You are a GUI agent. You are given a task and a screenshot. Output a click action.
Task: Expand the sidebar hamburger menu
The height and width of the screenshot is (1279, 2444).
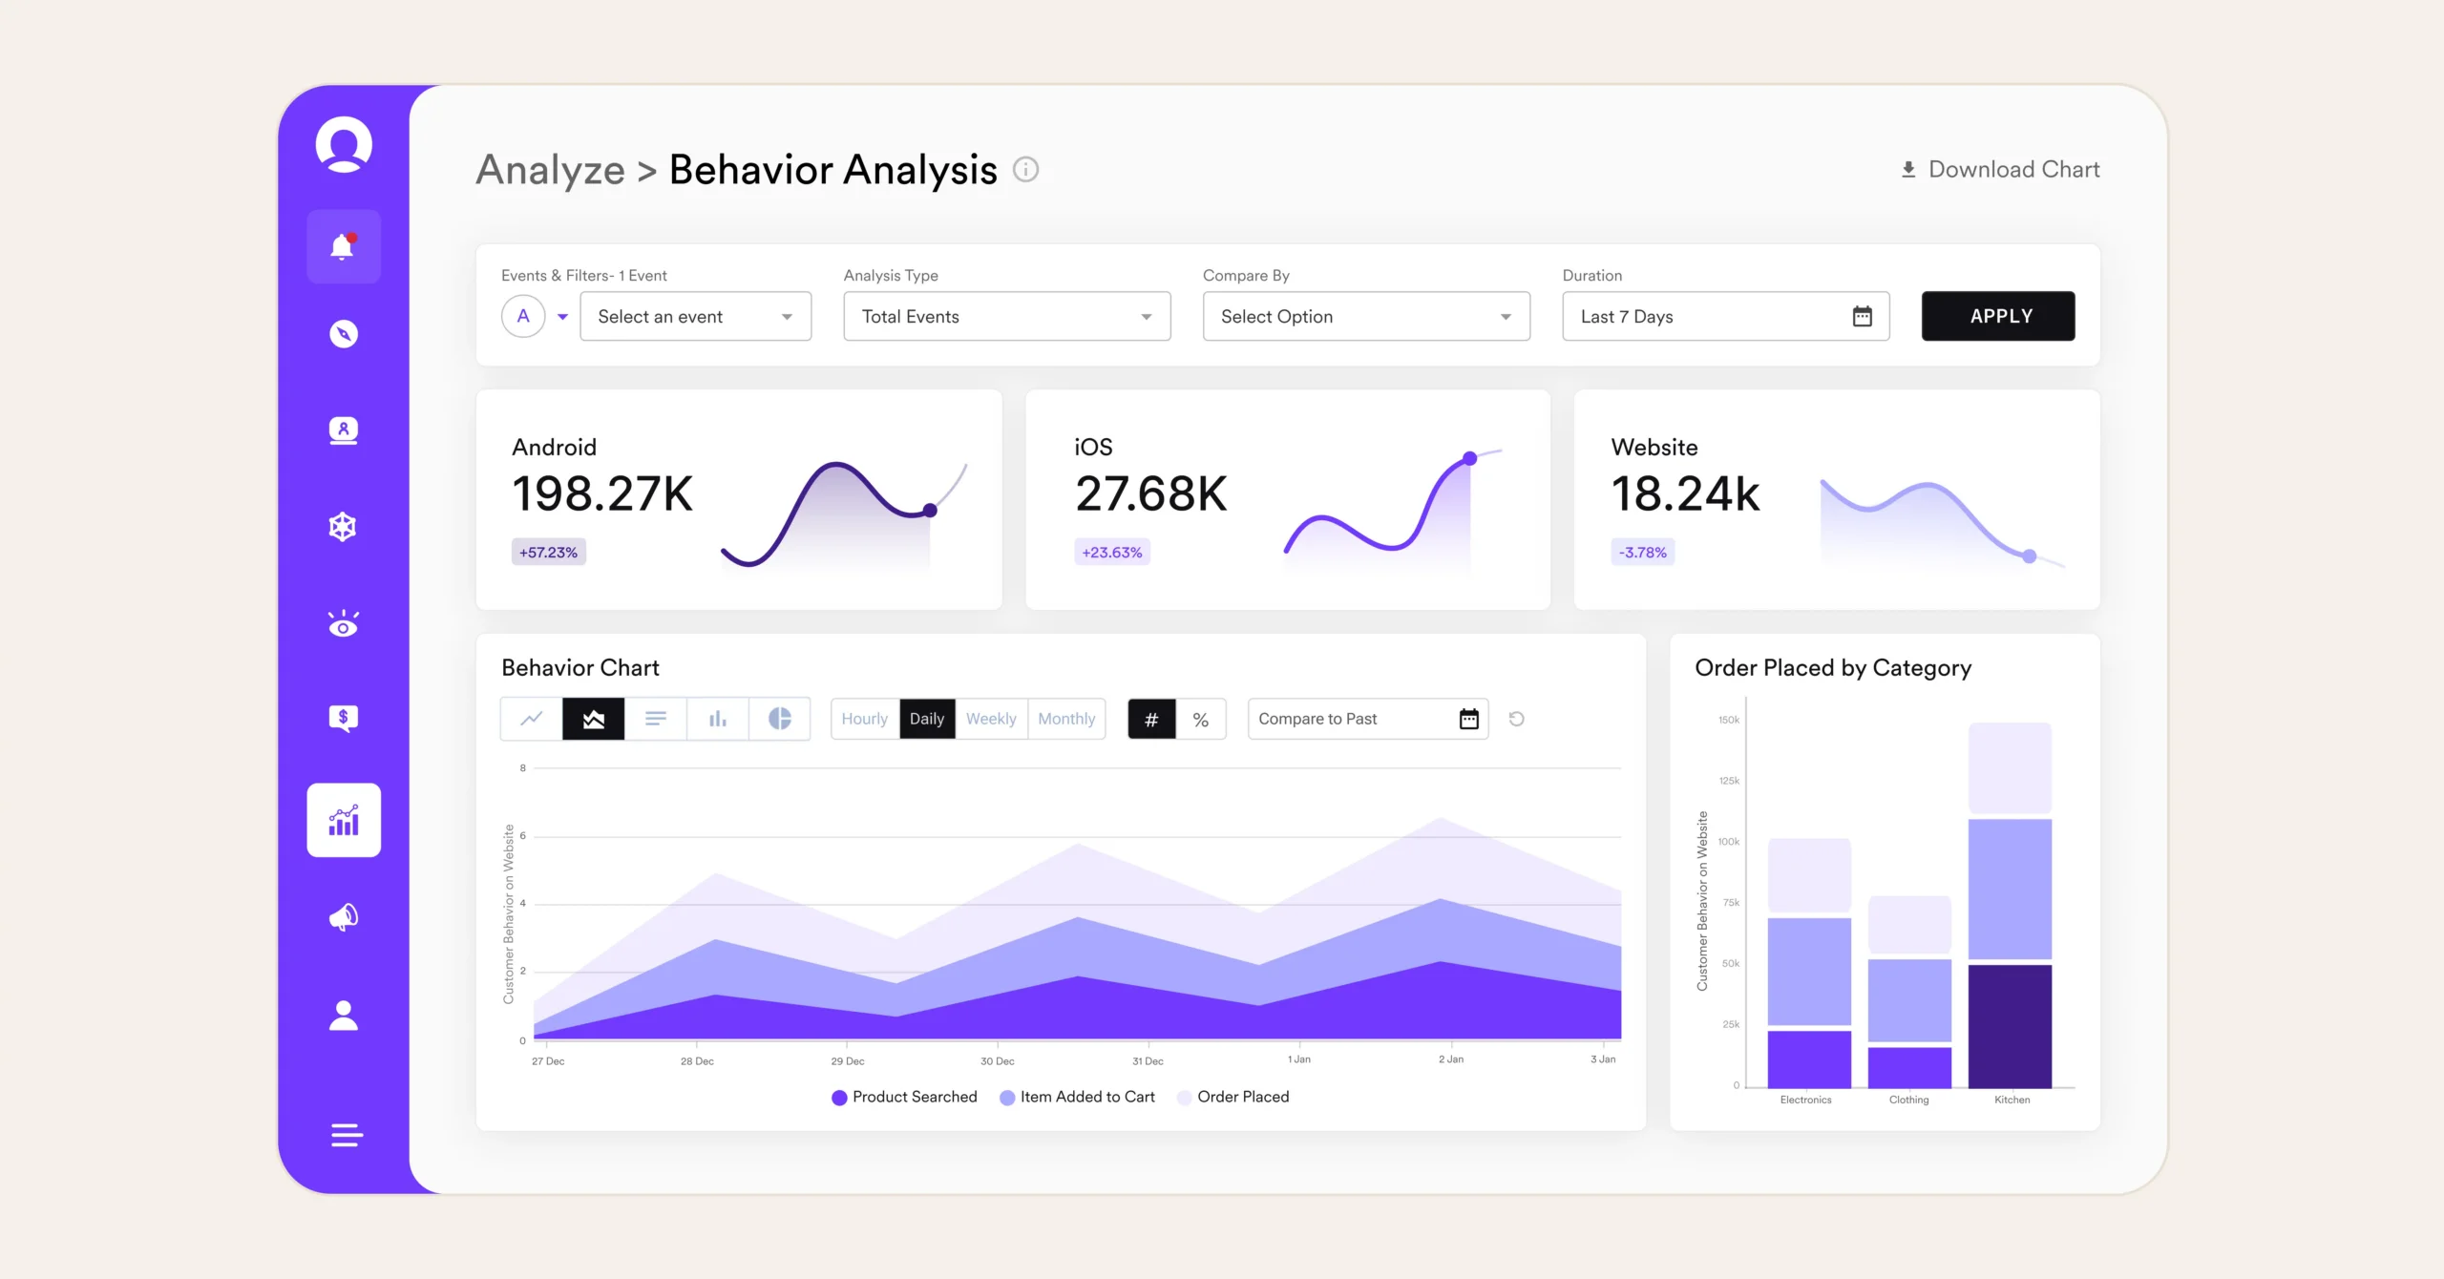pos(347,1135)
